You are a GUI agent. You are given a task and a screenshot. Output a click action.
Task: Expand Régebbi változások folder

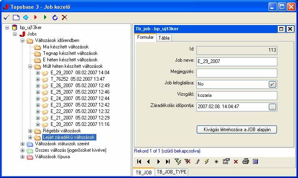tap(30, 131)
